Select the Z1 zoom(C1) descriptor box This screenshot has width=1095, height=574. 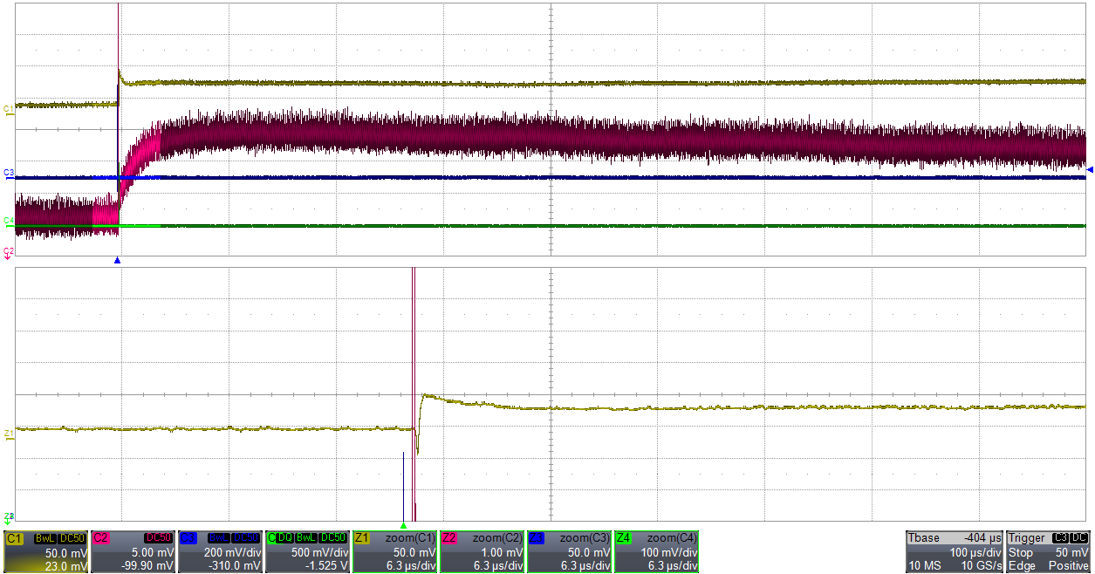coord(395,551)
